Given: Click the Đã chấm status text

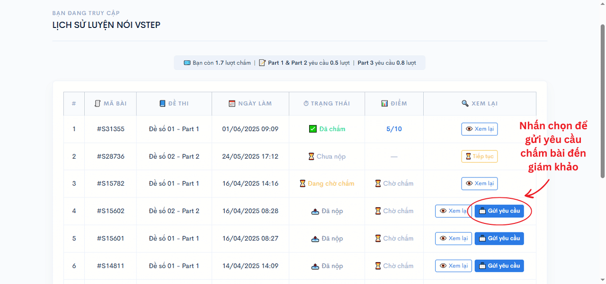Looking at the screenshot, I should coord(332,129).
